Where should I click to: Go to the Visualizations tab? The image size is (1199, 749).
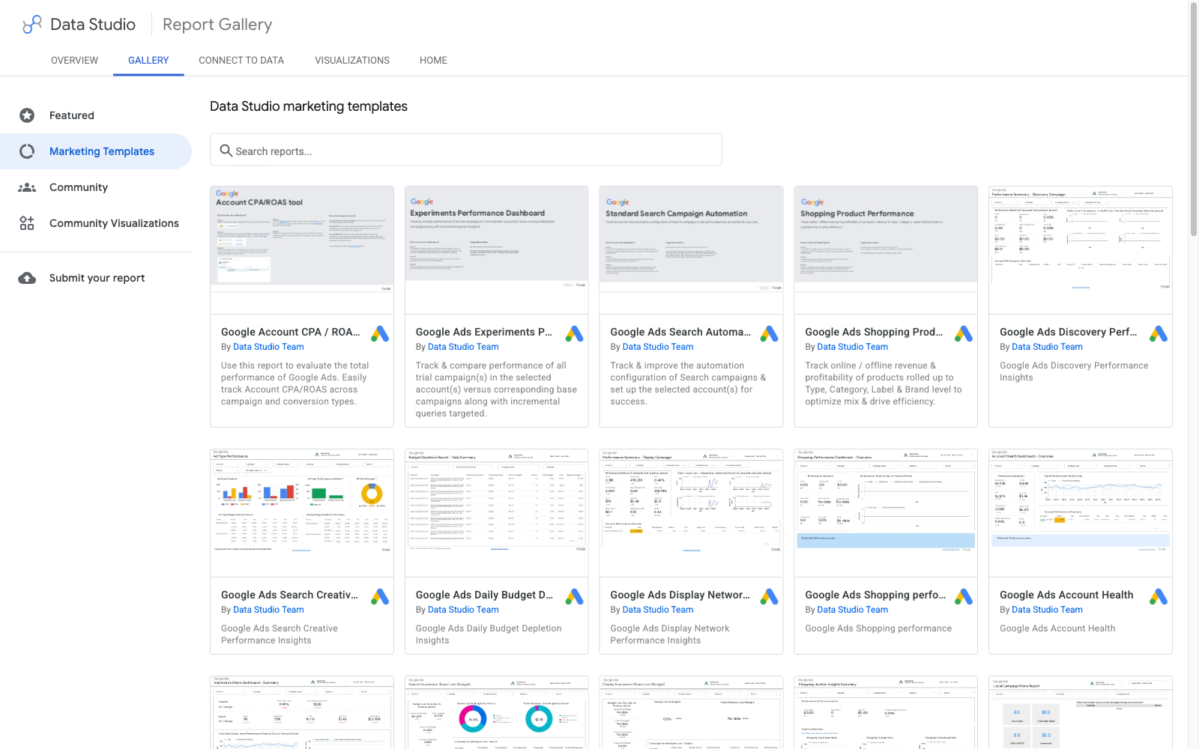pos(352,61)
